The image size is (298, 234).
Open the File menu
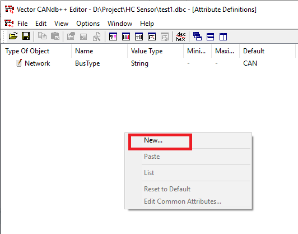pyautogui.click(x=22, y=24)
